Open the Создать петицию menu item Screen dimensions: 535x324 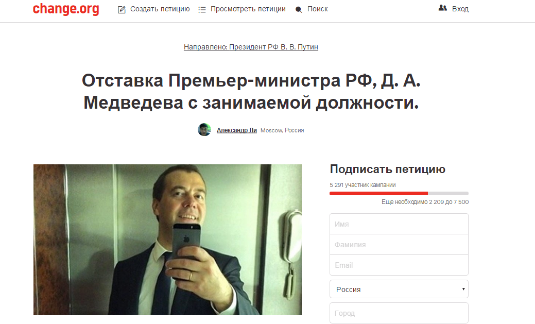coord(160,9)
